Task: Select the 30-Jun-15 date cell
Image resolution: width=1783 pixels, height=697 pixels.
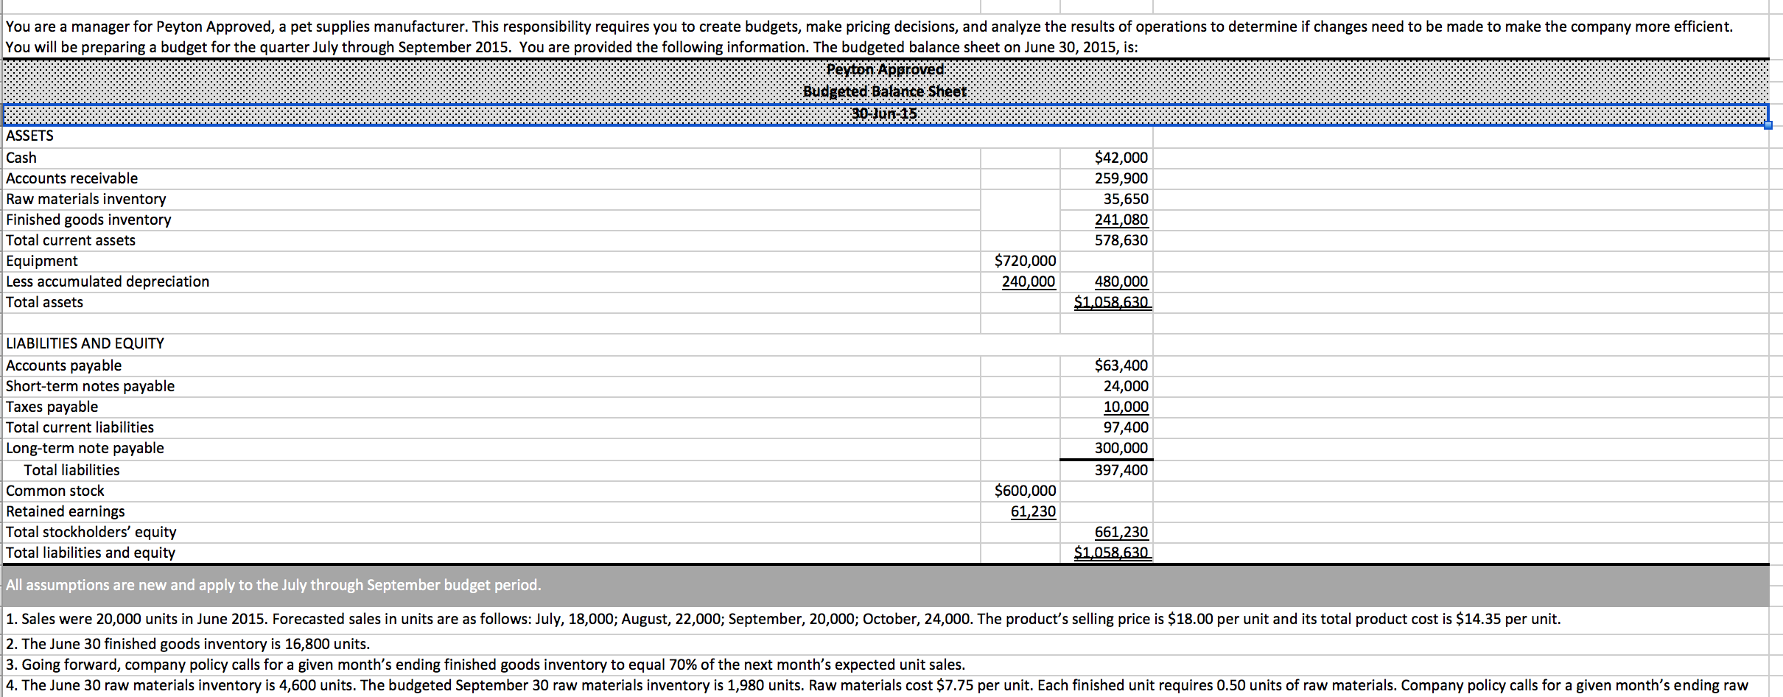Action: click(885, 114)
